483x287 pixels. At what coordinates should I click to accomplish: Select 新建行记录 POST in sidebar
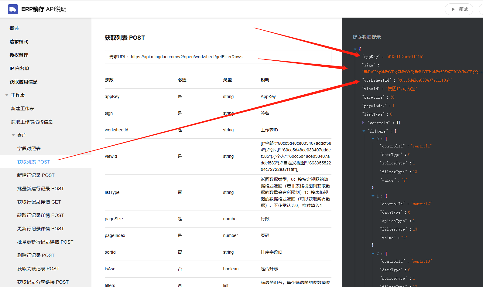click(x=36, y=175)
